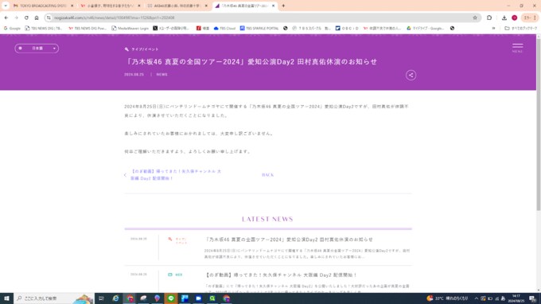Open the tab search dropdown arrow
541x304 pixels.
(6, 6)
